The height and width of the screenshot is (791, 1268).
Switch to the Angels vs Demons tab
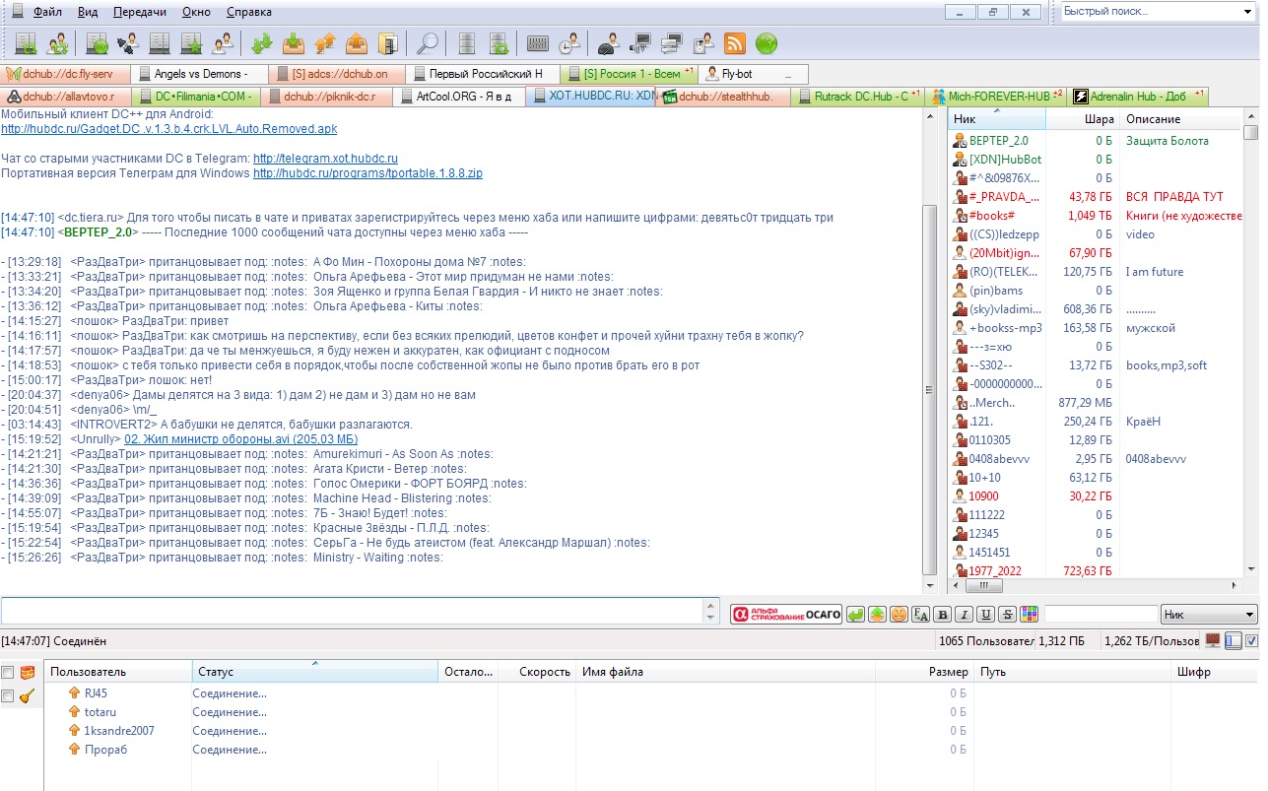click(x=199, y=74)
